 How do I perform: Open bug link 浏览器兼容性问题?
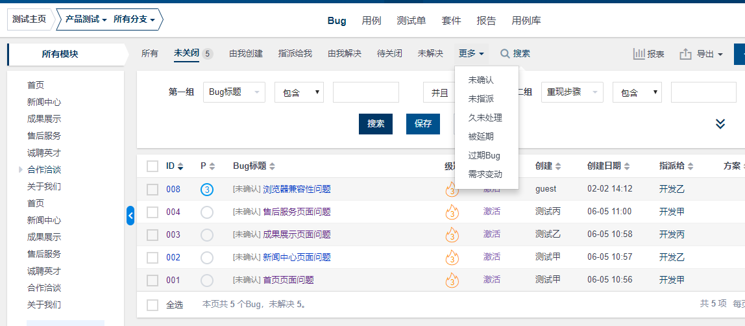click(x=297, y=190)
